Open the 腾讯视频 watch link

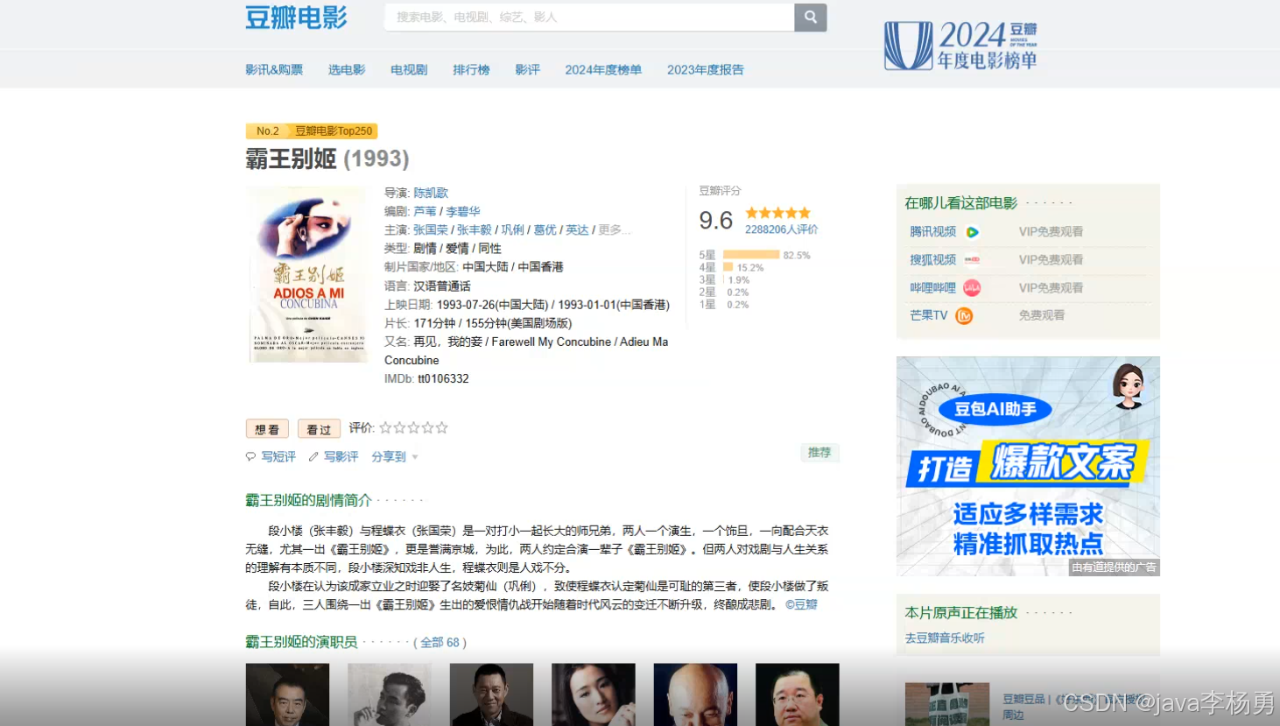point(933,232)
